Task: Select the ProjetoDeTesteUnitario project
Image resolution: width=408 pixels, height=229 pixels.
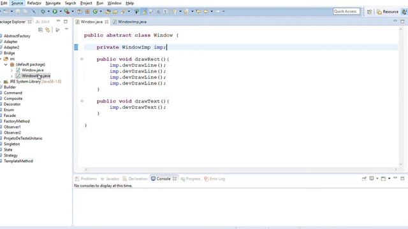Action: coord(23,139)
